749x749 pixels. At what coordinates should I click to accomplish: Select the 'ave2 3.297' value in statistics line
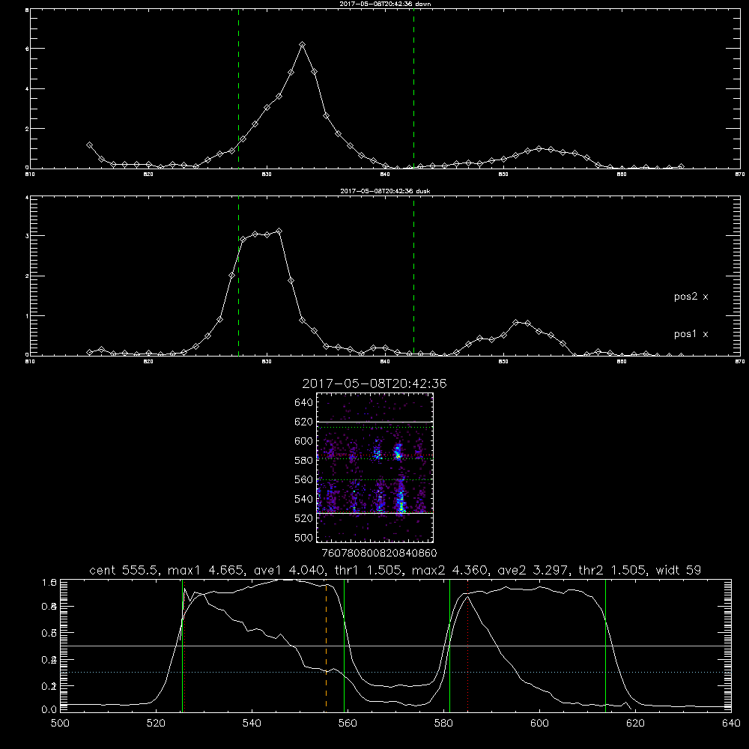click(x=533, y=570)
